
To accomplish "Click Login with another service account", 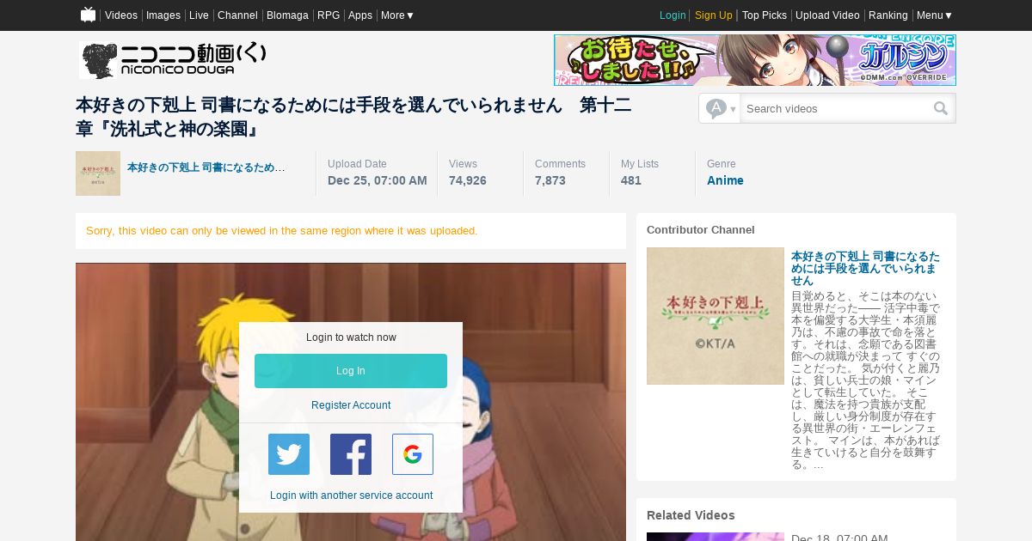I will click(x=351, y=495).
